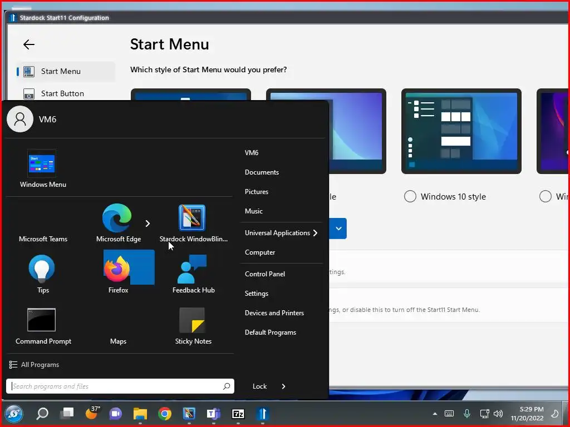Open the blue dropdown button in configuration
The image size is (570, 427).
click(x=338, y=229)
